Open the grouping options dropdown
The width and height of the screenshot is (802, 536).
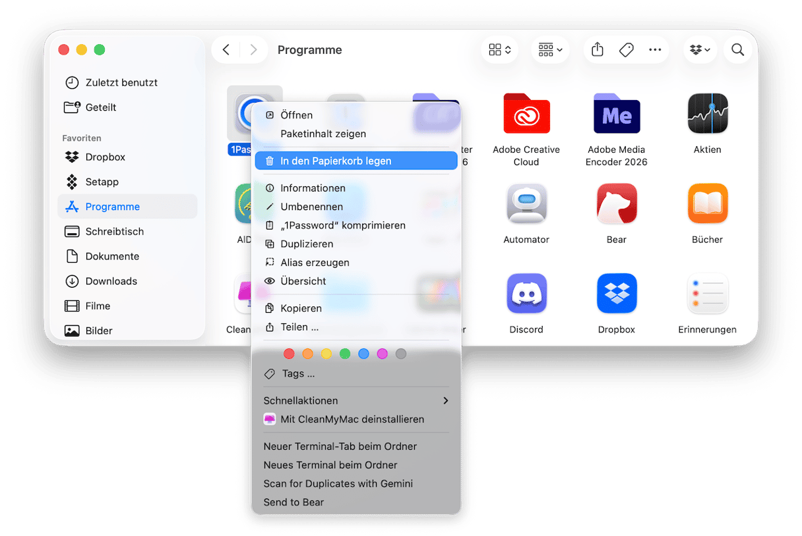[550, 50]
